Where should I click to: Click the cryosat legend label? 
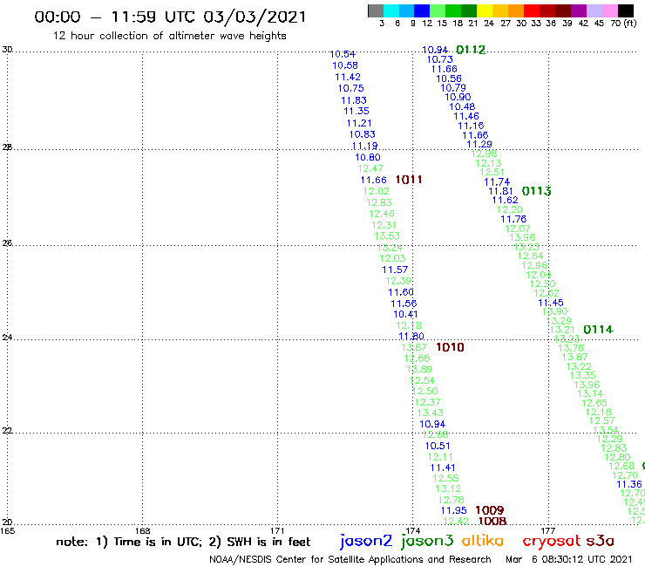[x=551, y=541]
